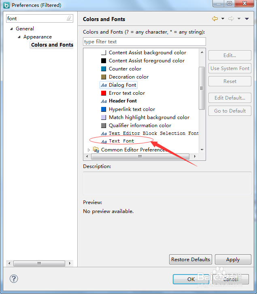Click the font list scroll-up arrow
Screen dimensions: 257x294
point(202,52)
